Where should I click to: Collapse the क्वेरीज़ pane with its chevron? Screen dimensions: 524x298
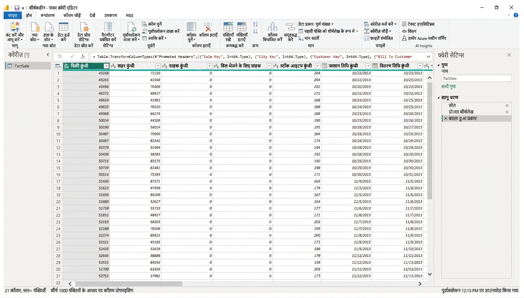(48, 55)
